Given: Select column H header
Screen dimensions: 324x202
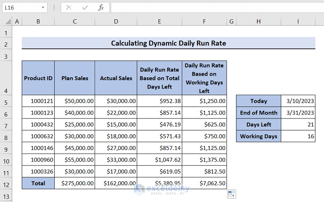Looking at the screenshot, I should click(258, 21).
